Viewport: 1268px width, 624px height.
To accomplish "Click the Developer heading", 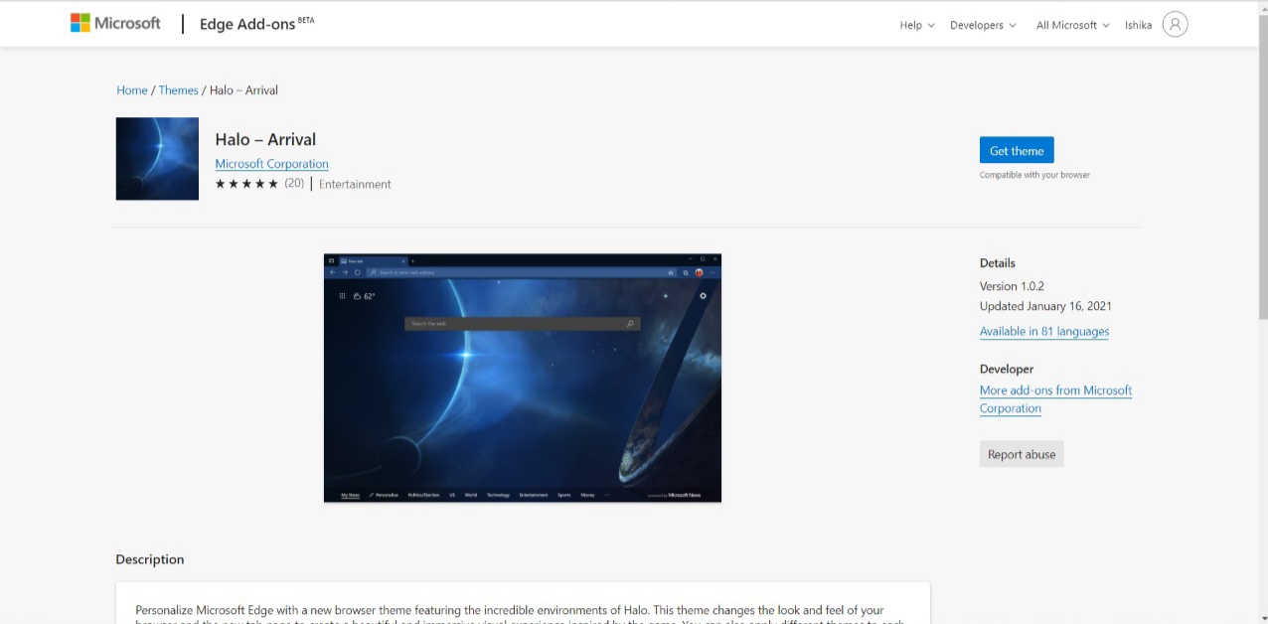I will tap(1007, 369).
